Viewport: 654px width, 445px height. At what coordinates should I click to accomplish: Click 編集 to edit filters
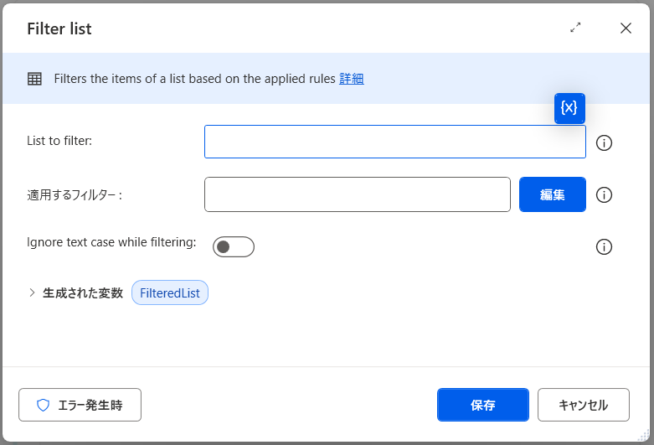coord(552,194)
